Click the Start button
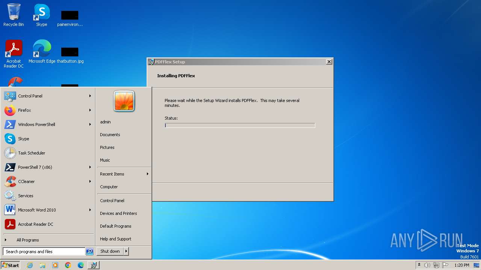 (x=11, y=265)
